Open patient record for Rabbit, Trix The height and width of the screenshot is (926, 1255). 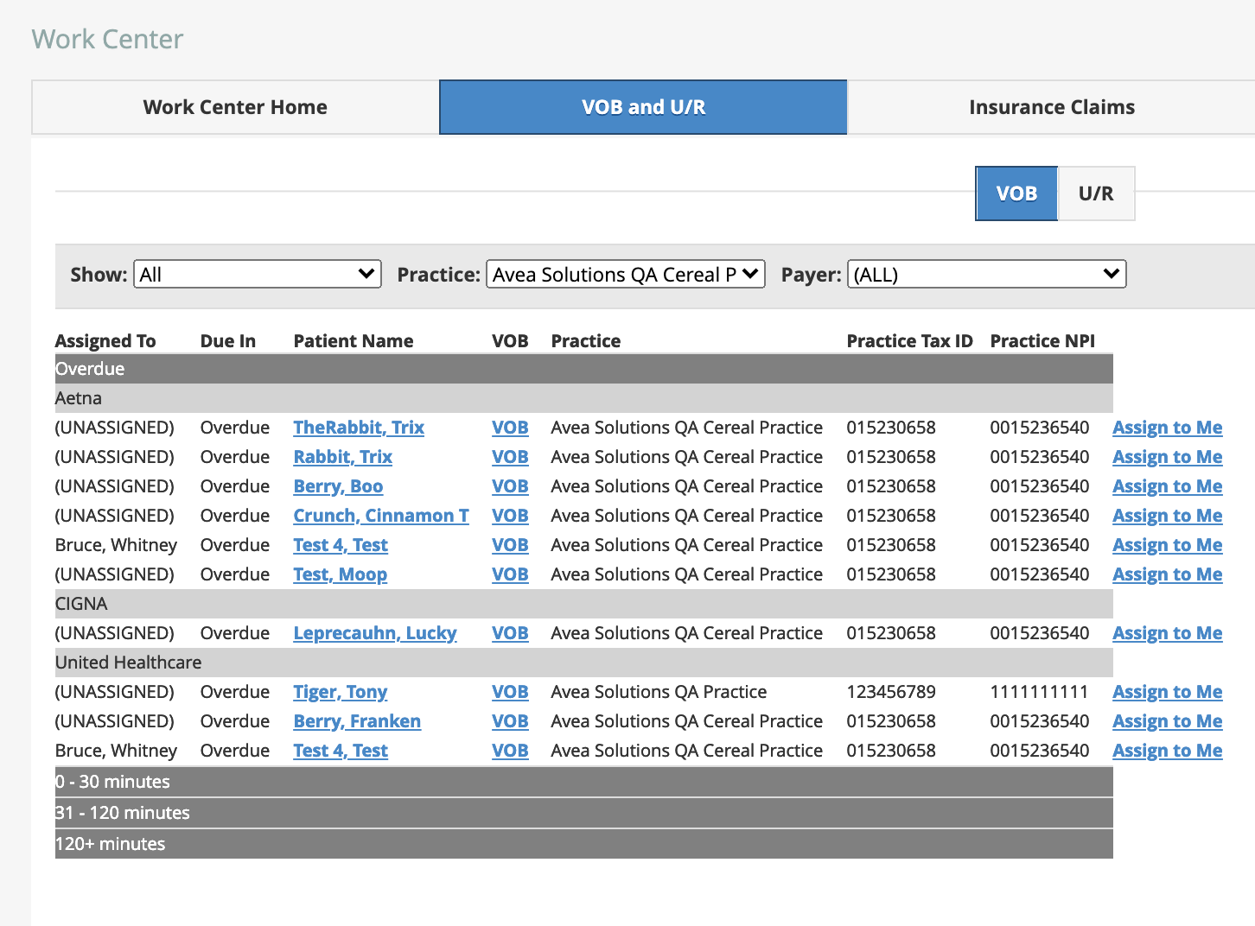(342, 456)
